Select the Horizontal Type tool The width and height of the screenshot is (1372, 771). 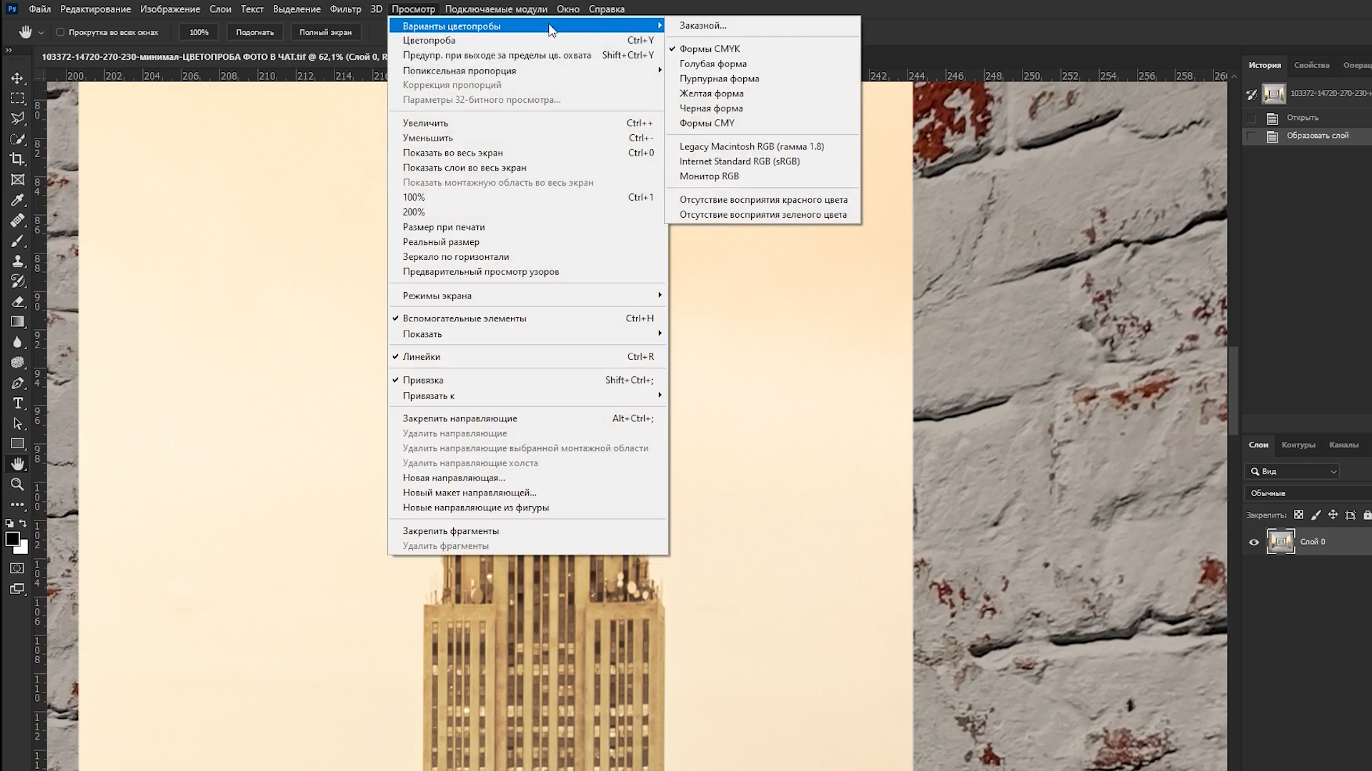pos(18,403)
